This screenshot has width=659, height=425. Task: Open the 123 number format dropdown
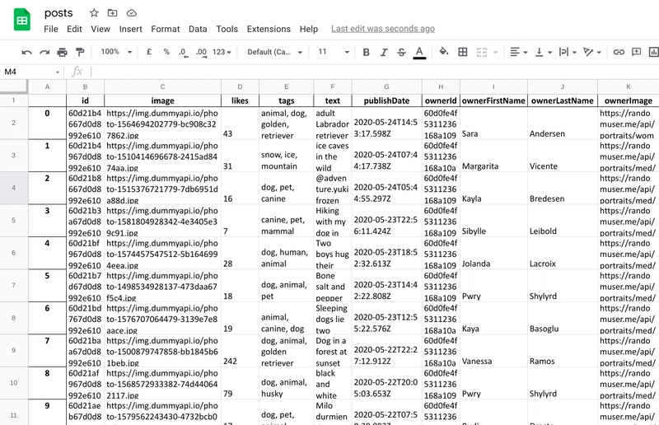tap(222, 52)
